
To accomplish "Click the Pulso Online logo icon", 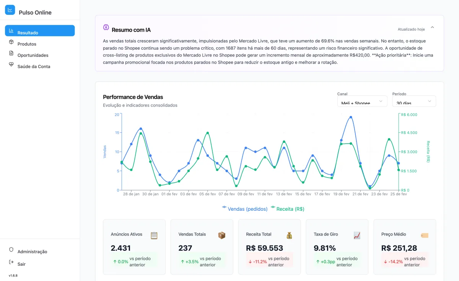I will (x=10, y=10).
